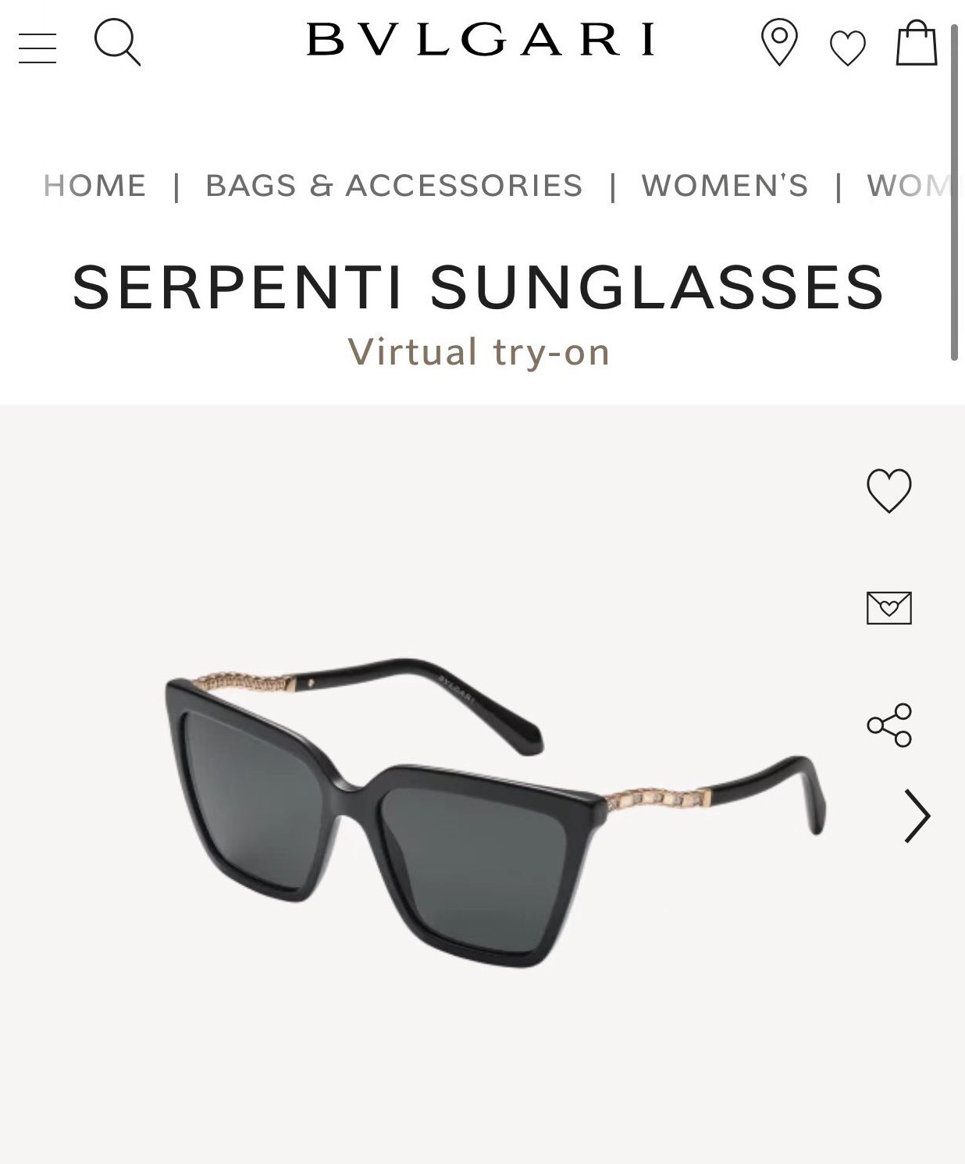Open the hamburger navigation menu

point(37,48)
